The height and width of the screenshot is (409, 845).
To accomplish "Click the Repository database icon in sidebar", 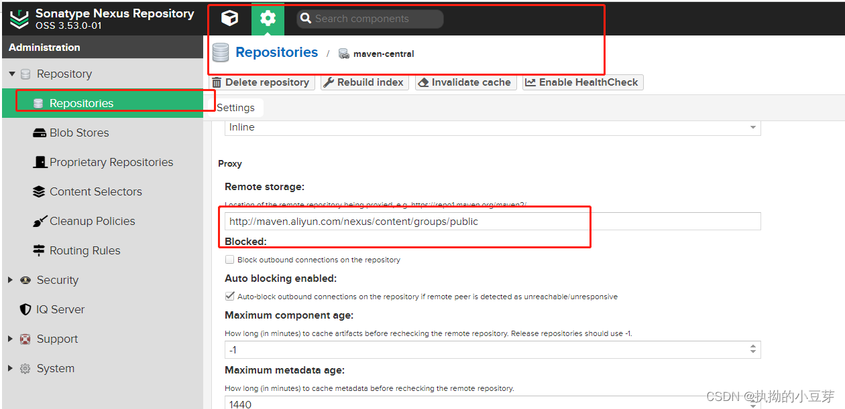I will 25,74.
